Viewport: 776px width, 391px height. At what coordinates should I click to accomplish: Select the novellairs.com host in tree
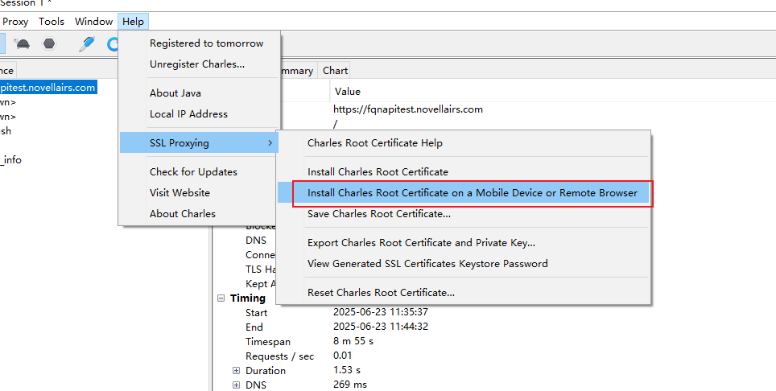pyautogui.click(x=48, y=88)
